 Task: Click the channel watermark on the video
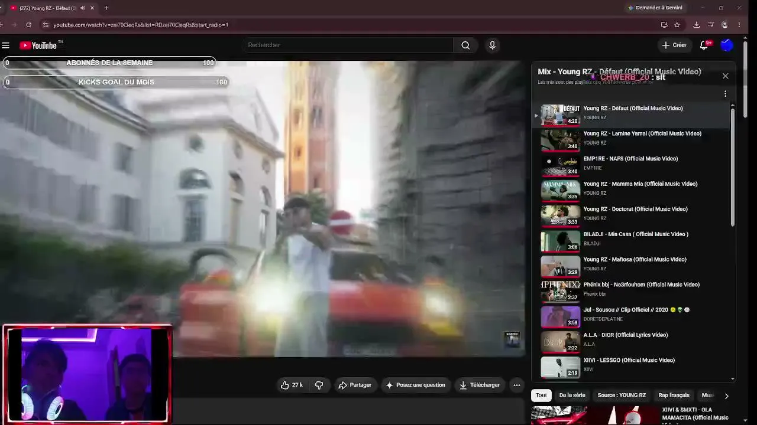coord(512,339)
